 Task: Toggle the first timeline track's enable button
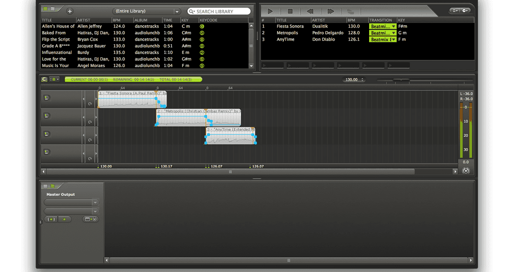(46, 98)
